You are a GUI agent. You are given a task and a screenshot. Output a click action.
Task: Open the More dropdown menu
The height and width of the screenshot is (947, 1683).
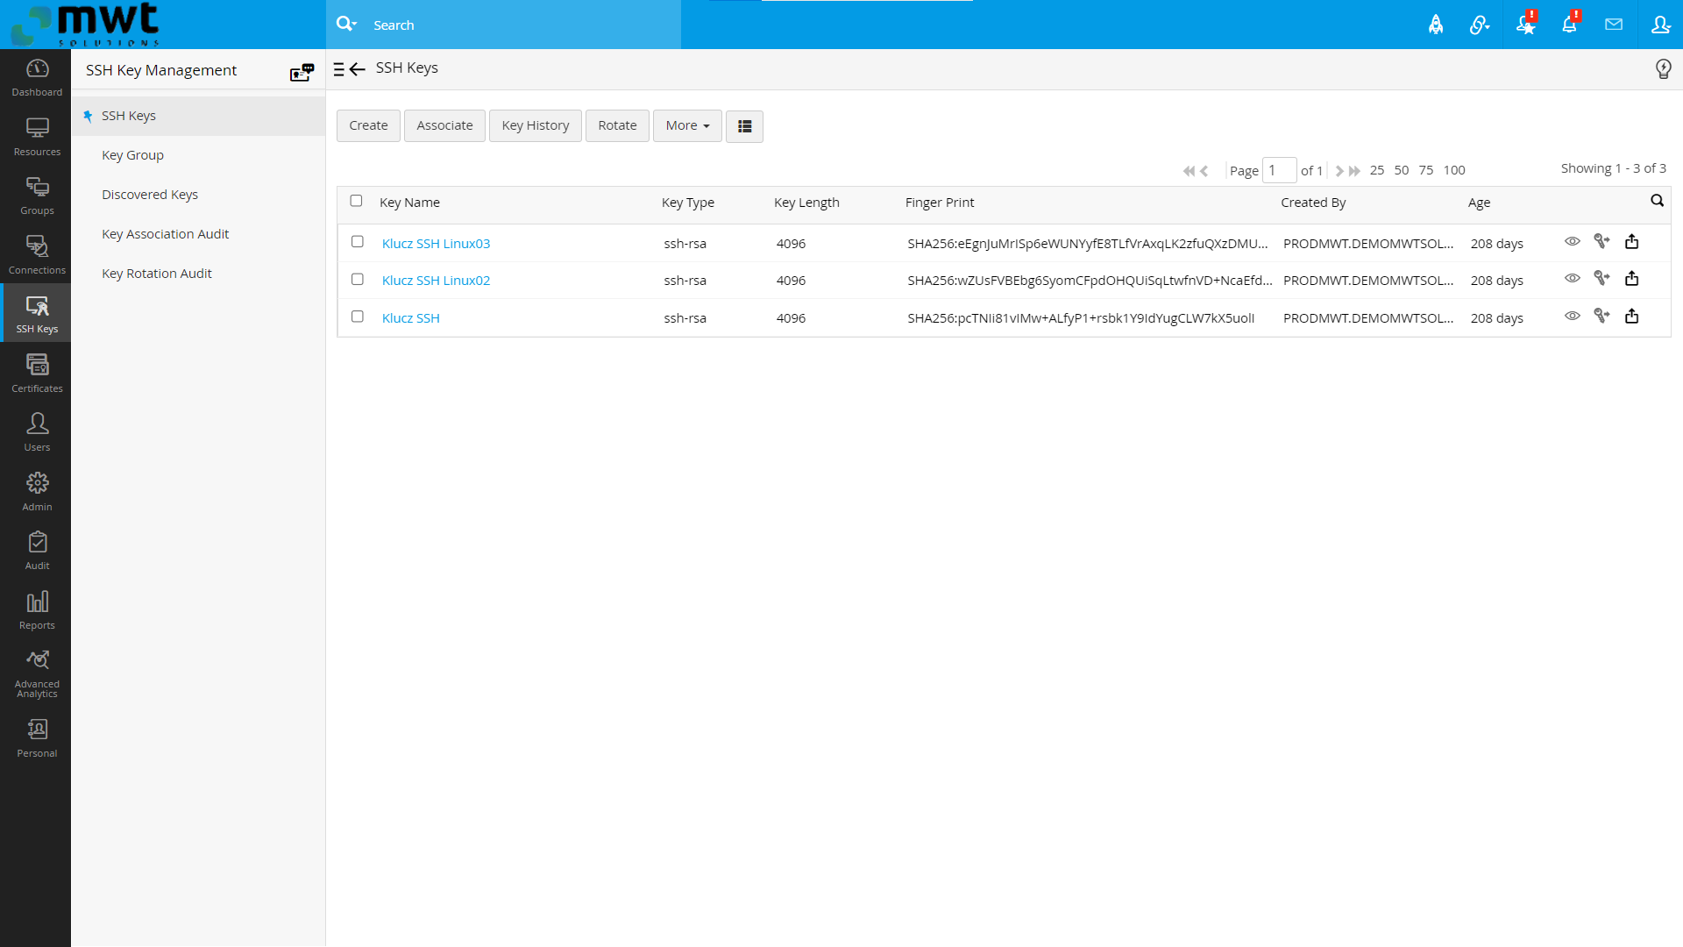(x=686, y=125)
